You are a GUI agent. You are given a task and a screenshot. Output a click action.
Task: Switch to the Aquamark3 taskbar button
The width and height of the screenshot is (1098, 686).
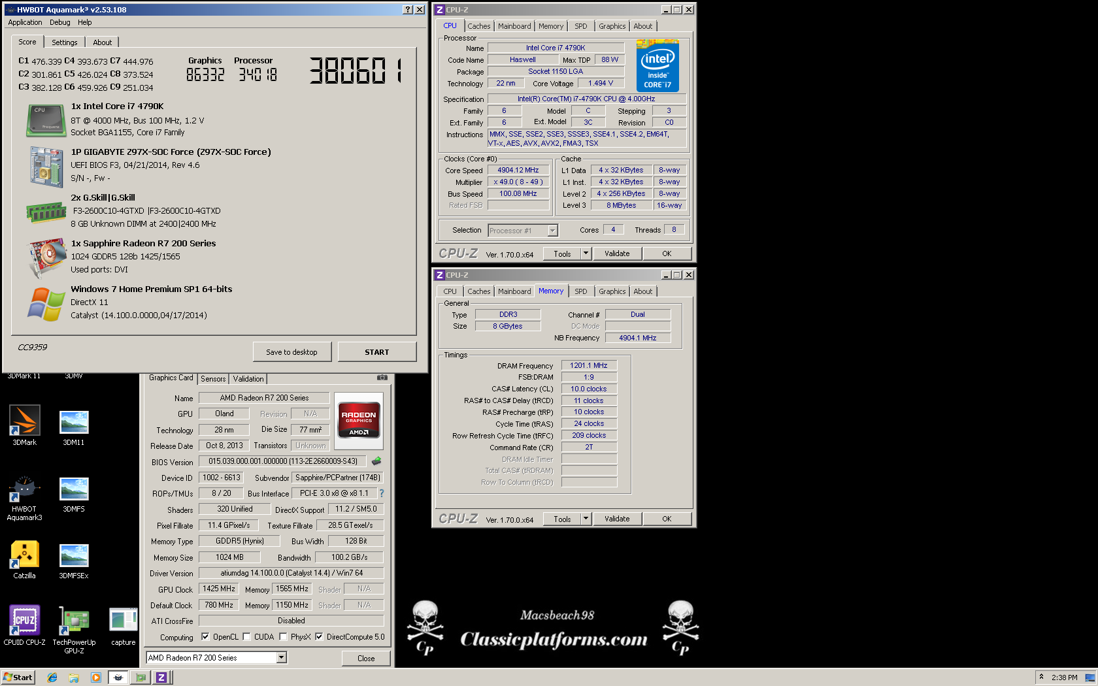click(x=118, y=678)
